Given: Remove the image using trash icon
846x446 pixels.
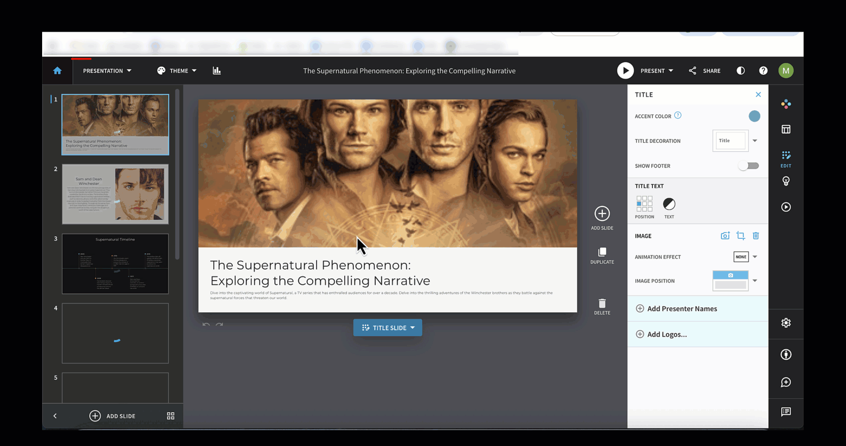Looking at the screenshot, I should pyautogui.click(x=756, y=236).
